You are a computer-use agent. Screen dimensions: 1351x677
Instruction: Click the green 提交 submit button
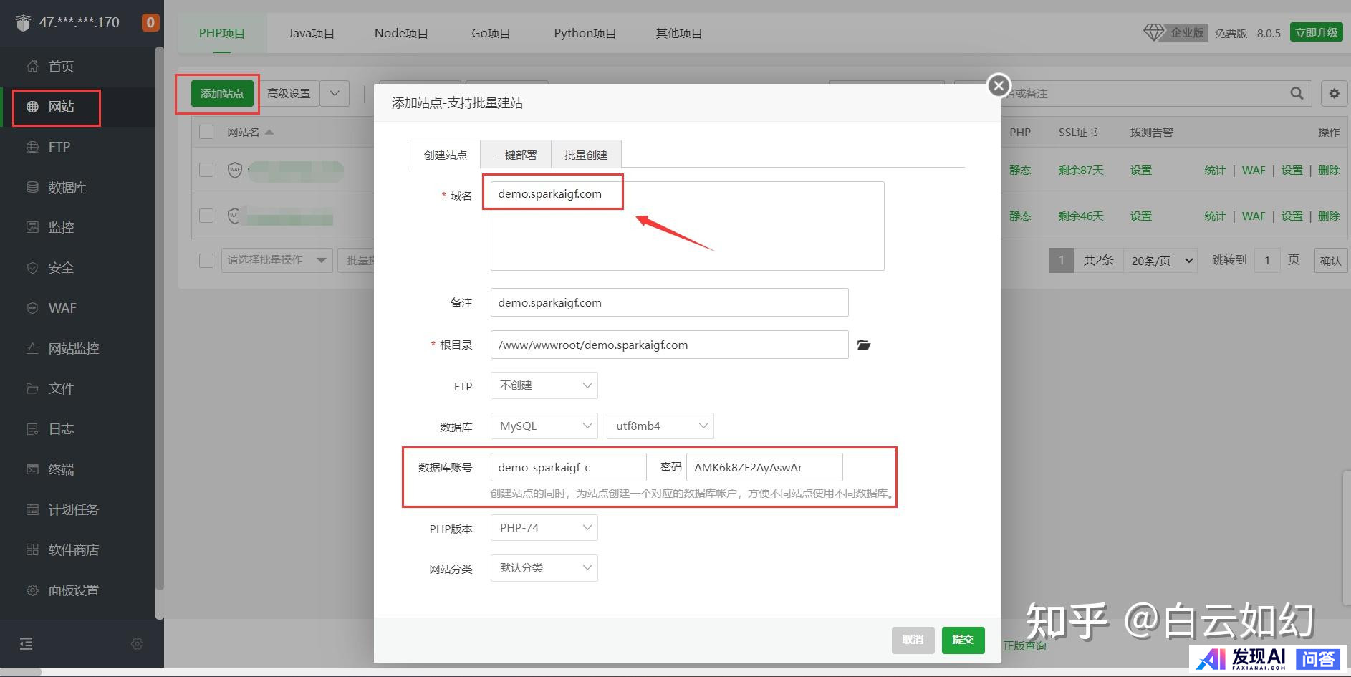963,640
